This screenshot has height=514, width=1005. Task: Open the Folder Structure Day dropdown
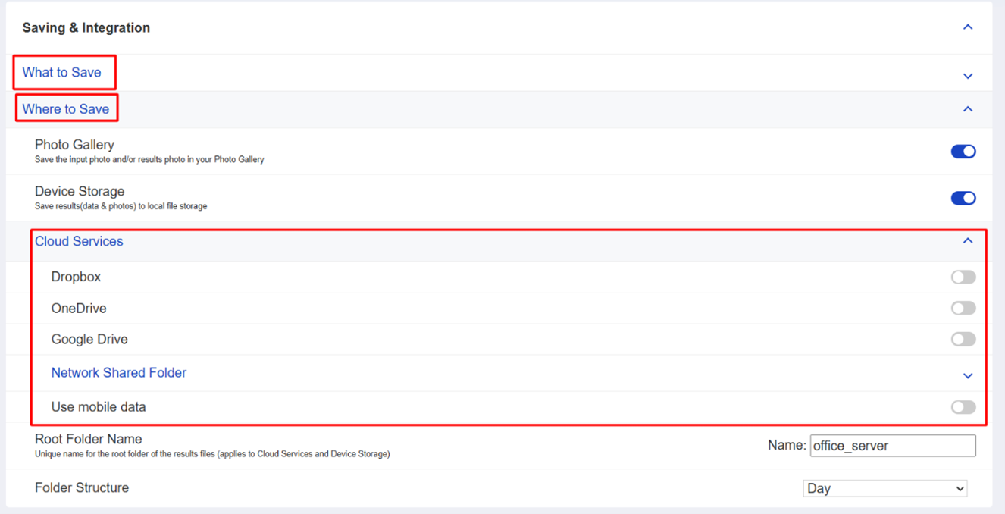[x=884, y=489]
